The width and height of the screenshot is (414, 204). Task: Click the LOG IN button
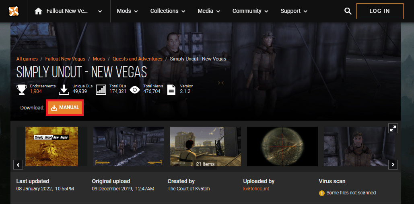tap(380, 11)
